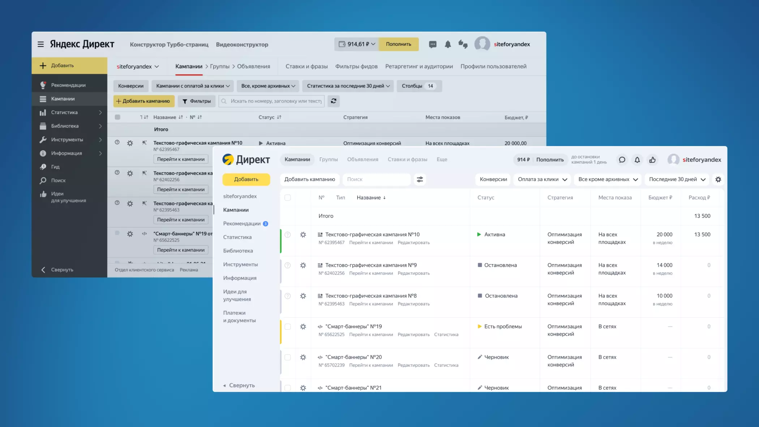The width and height of the screenshot is (759, 427).
Task: Click refresh icon next to old search field
Action: click(334, 101)
